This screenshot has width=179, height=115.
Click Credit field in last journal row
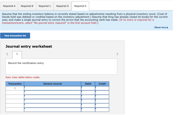coord(102,110)
